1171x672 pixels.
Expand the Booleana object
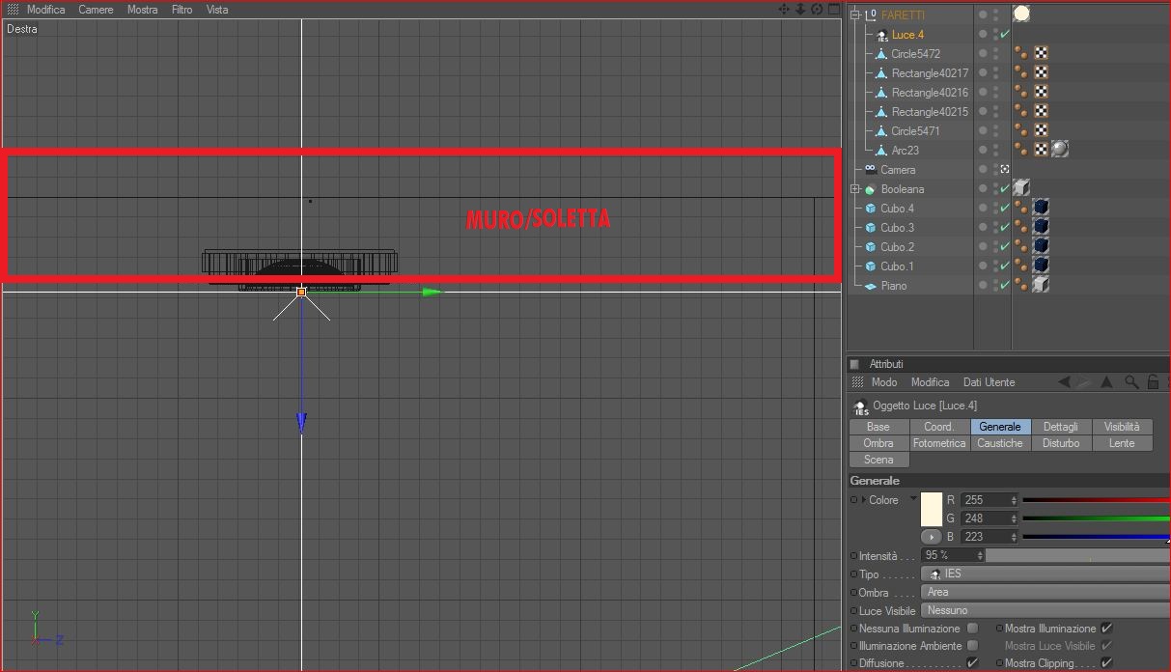[855, 189]
